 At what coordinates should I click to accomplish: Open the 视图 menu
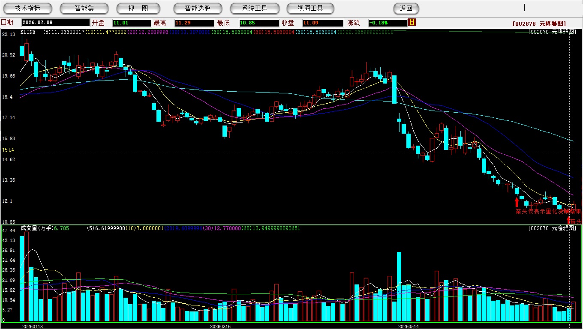(x=138, y=8)
